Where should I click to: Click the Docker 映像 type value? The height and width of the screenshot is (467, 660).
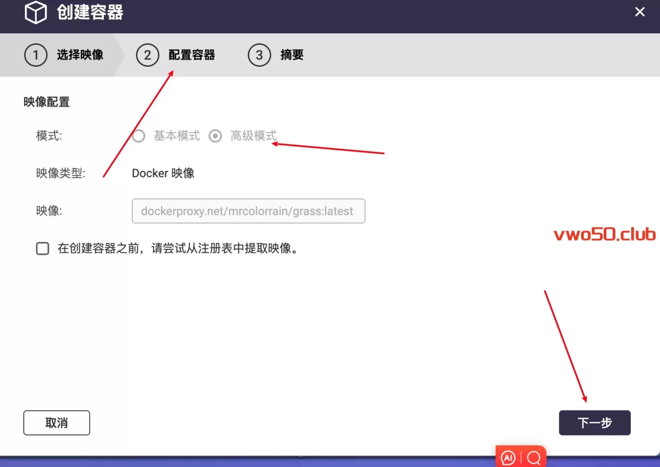(163, 173)
